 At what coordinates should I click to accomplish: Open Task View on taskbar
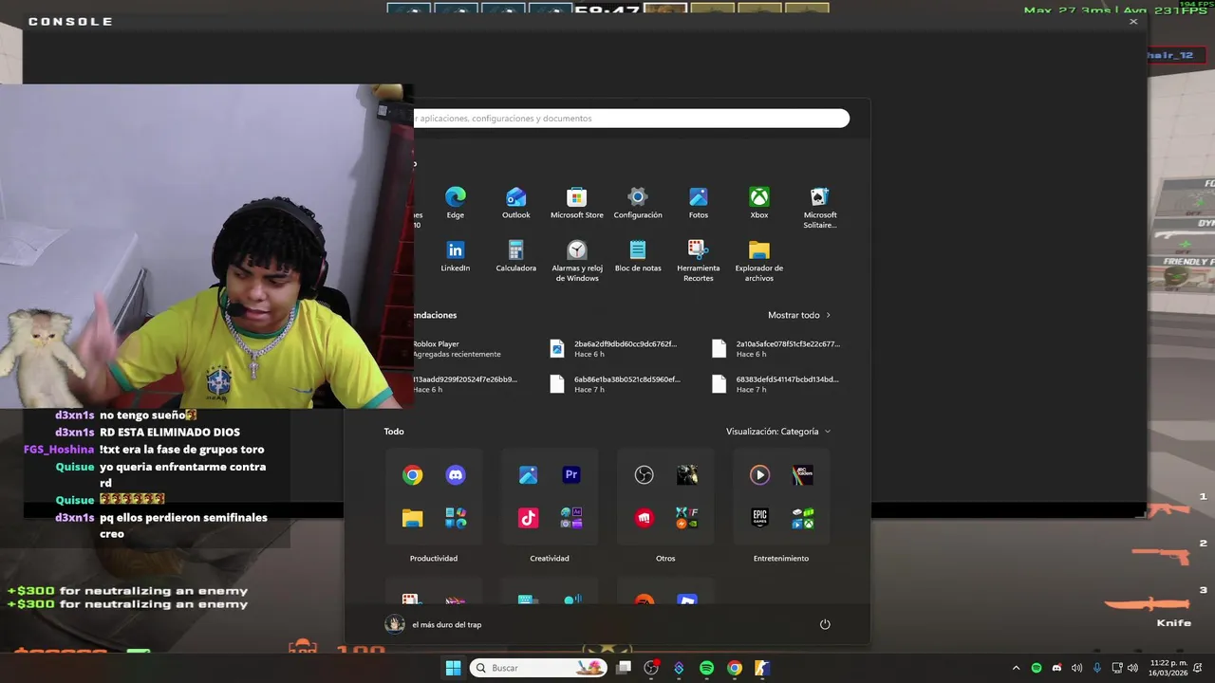624,668
